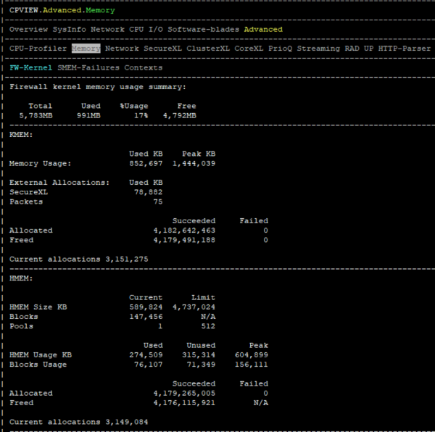Open the Contexts memory view

tap(143, 67)
